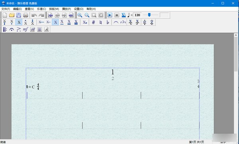
Task: Click the tempo value field showing 120
Action: coord(137,15)
